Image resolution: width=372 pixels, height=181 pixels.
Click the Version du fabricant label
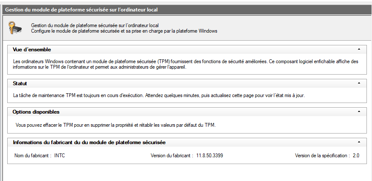172,156
